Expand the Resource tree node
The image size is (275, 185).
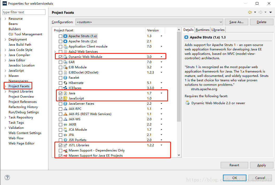pos(5,19)
